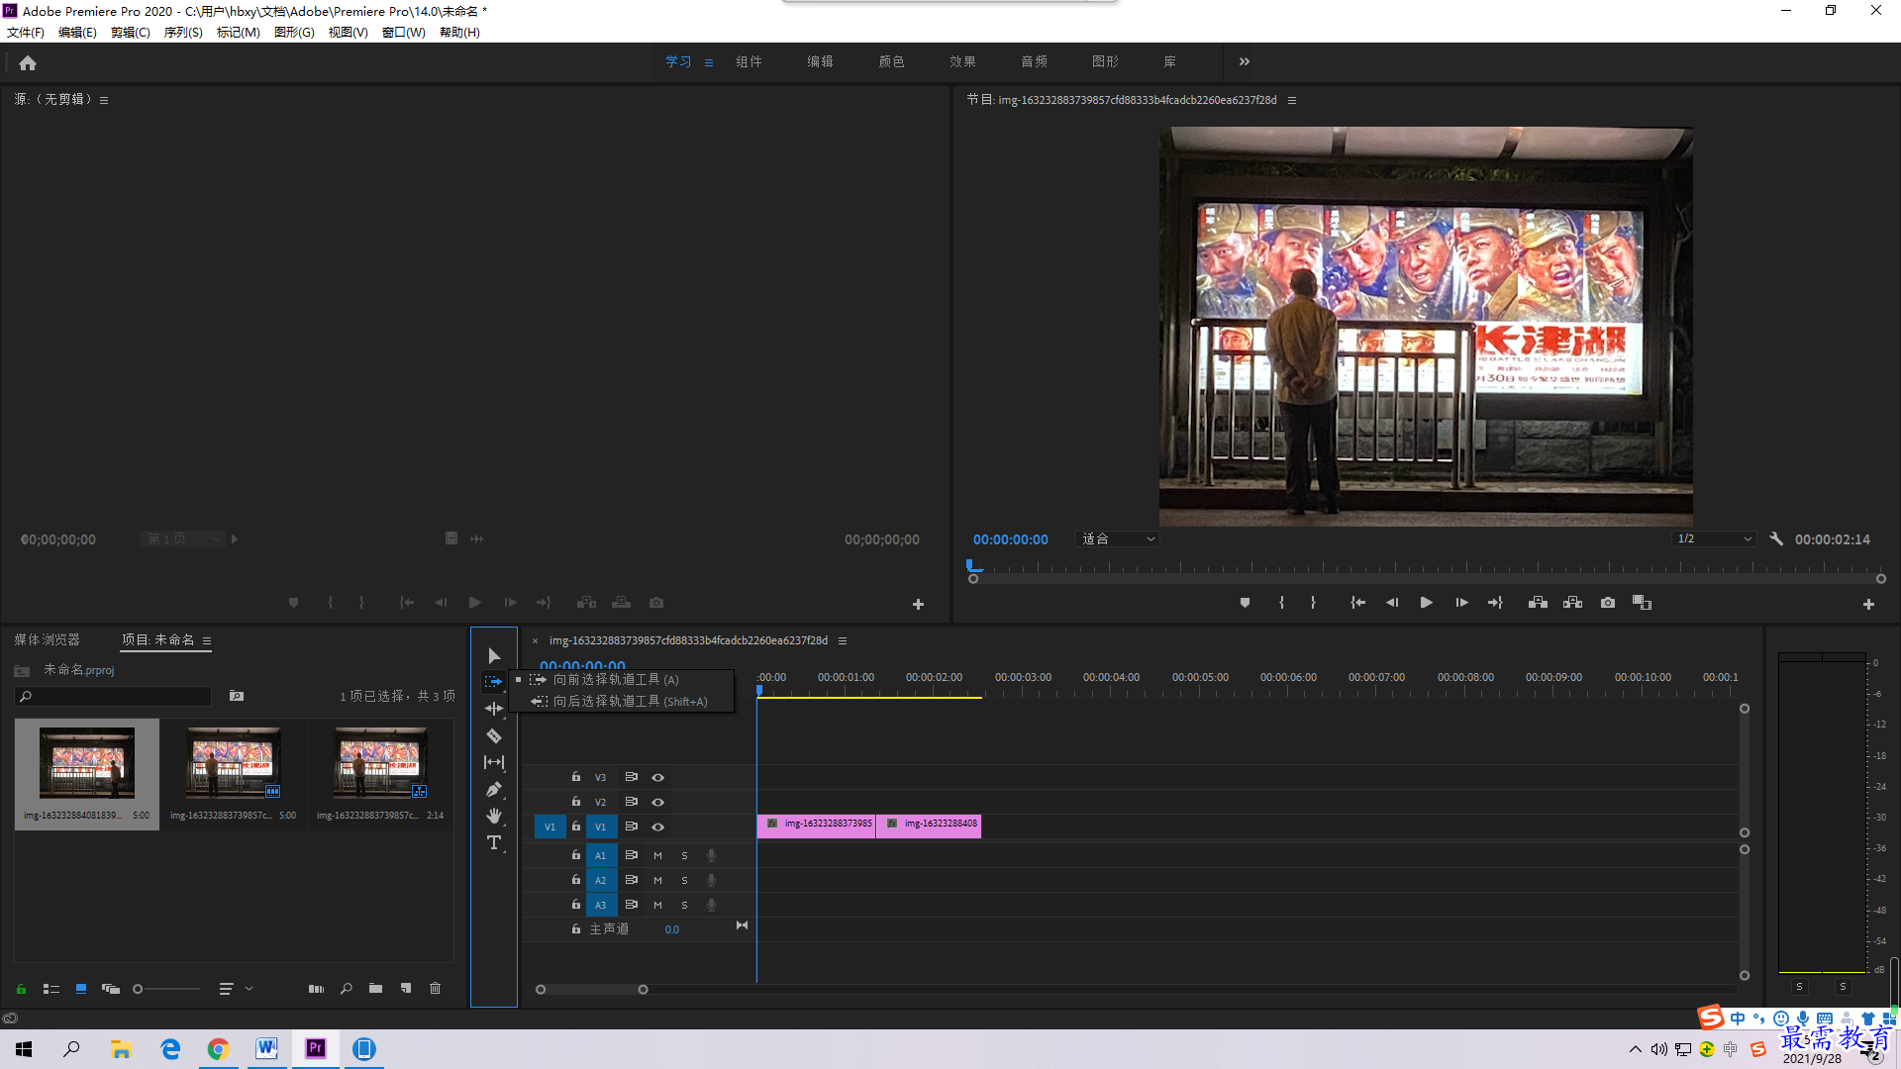
Task: Open program monitor settings wrench
Action: pos(1776,538)
